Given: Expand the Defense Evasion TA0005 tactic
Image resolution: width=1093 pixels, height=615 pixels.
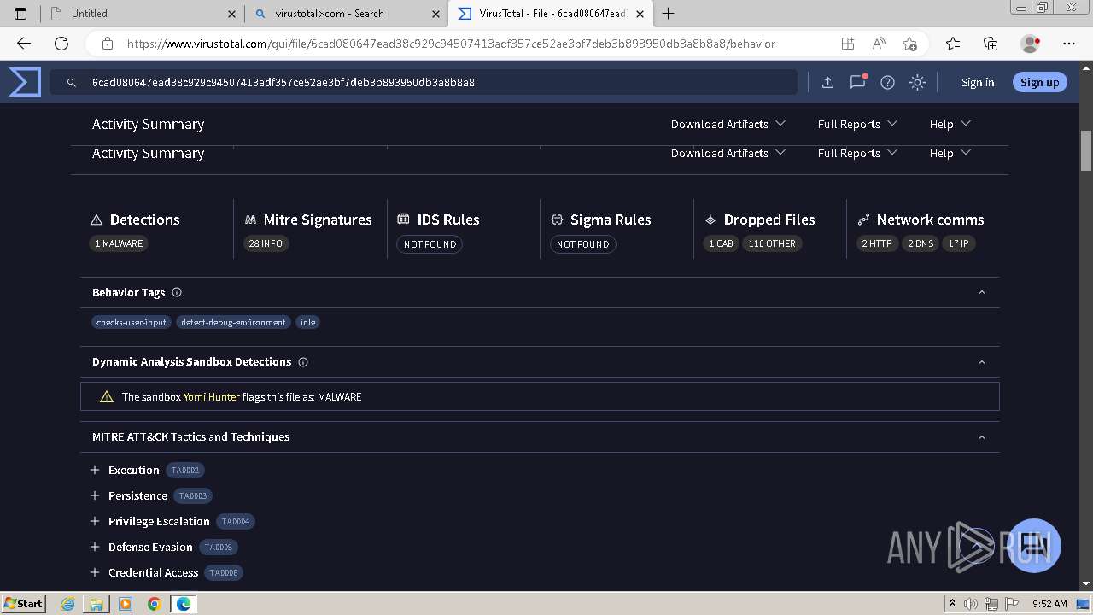Looking at the screenshot, I should [x=95, y=547].
